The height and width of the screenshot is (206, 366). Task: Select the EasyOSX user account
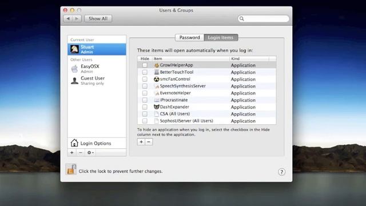(x=97, y=69)
